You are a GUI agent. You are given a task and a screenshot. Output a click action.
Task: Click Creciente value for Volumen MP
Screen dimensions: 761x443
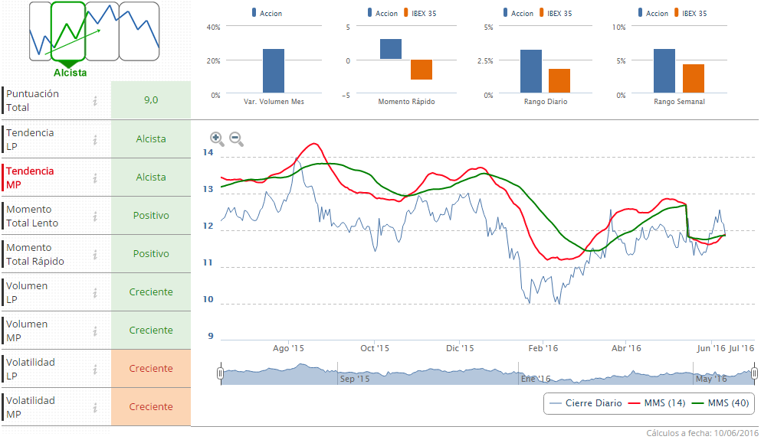pyautogui.click(x=151, y=331)
